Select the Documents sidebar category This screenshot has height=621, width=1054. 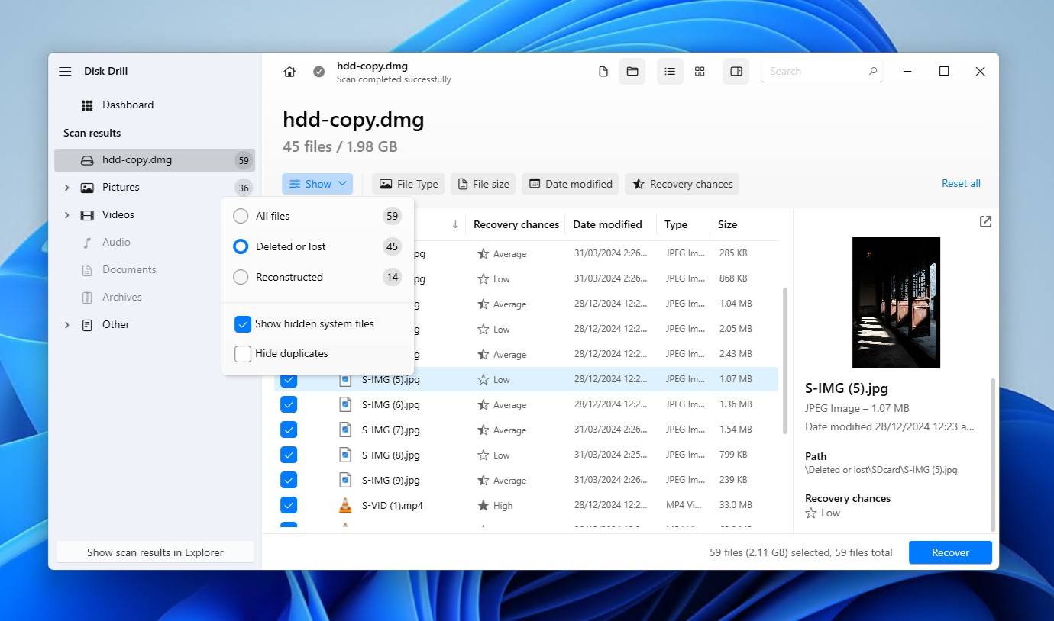click(x=154, y=270)
